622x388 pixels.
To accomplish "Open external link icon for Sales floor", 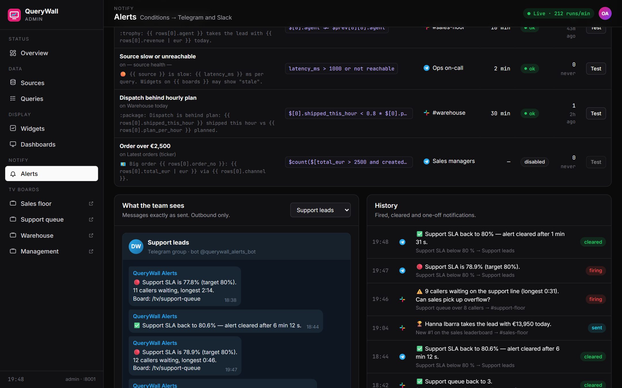I will click(91, 203).
